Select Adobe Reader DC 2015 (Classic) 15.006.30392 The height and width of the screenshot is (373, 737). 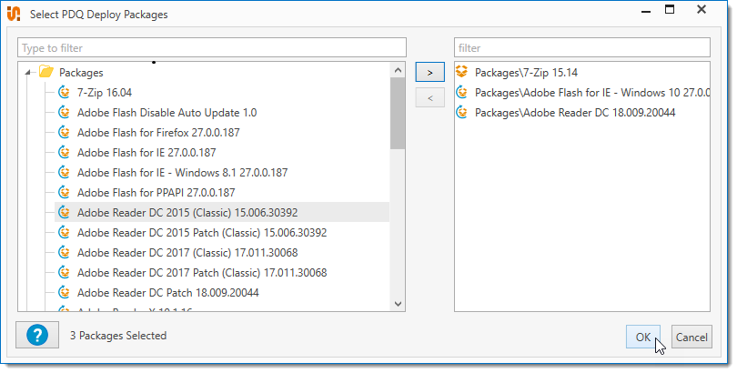pyautogui.click(x=201, y=212)
